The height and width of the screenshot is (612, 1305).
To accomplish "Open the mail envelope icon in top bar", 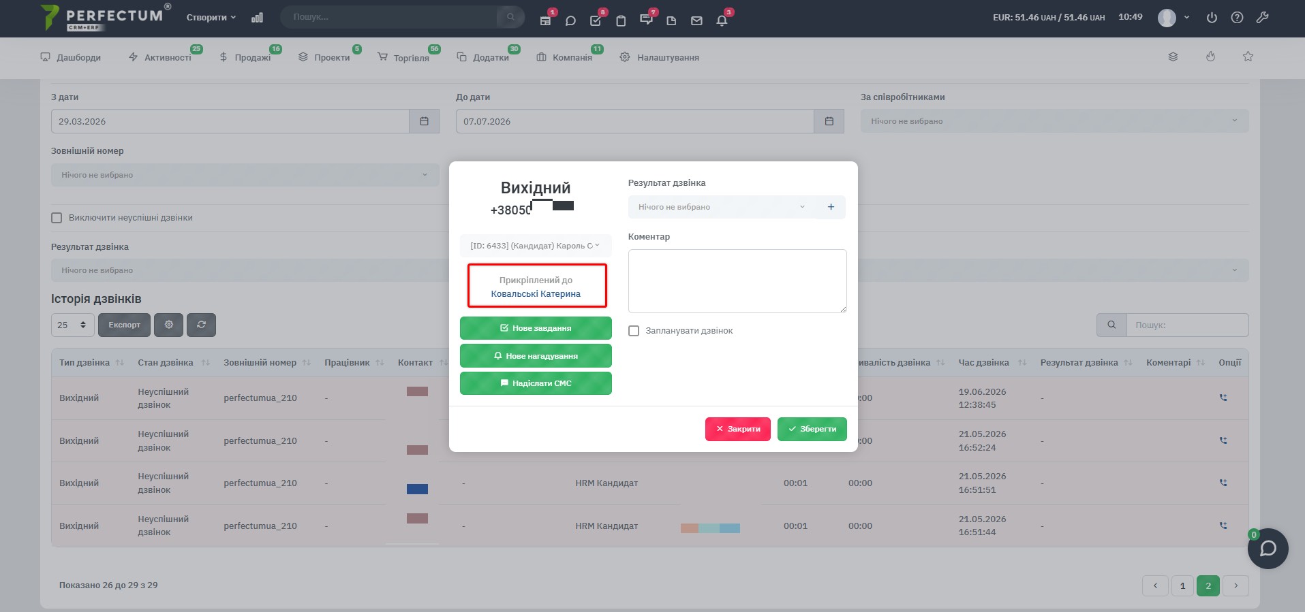I will (x=696, y=20).
